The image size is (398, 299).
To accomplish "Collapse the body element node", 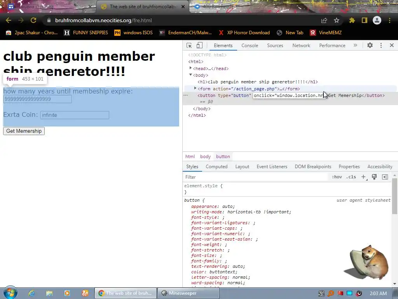I will 190,75.
